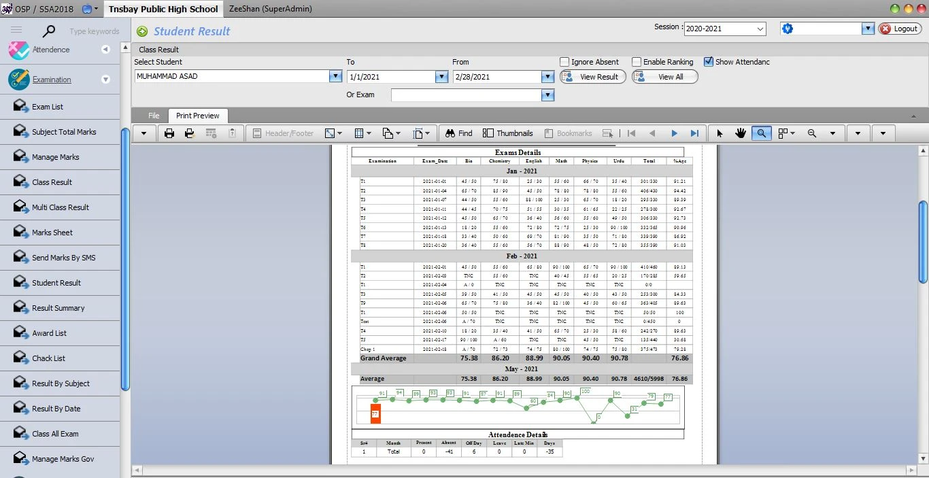Open Marks Sheet in sidebar menu
Viewport: 929px width, 478px height.
52,233
